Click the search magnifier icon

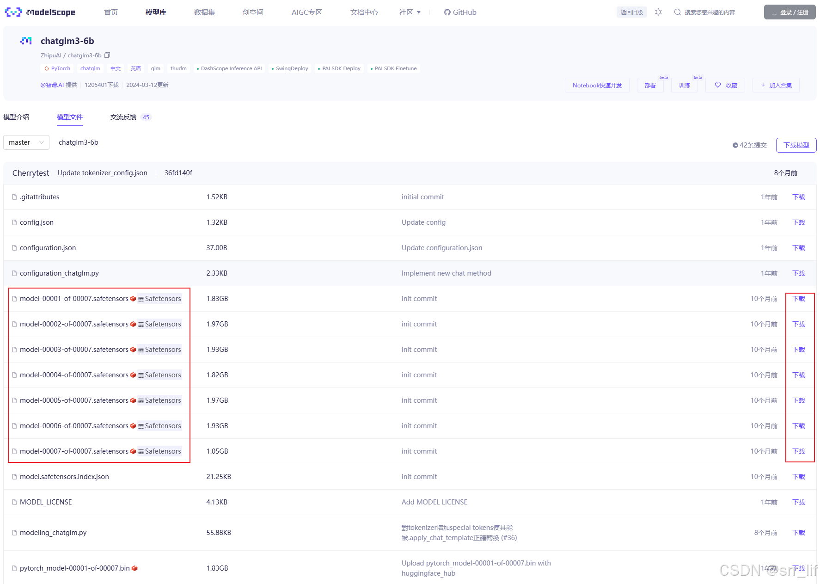click(x=677, y=12)
